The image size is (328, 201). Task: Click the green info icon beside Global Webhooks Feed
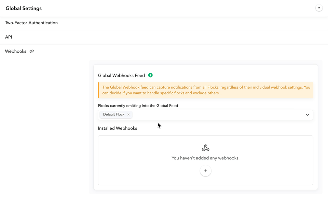(150, 75)
